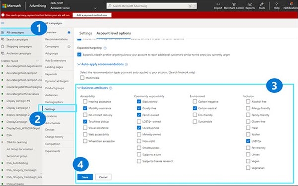Open Expanded targeting help icon
298x186 pixels.
105,48
